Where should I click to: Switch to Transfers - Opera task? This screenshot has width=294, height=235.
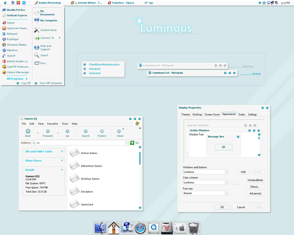(x=121, y=3)
